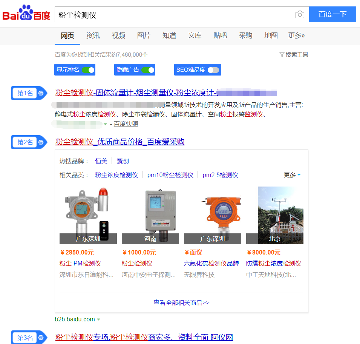Screen dimensions: 360x344
Task: Expand 更多 related categories dropdown
Action: coord(292,175)
